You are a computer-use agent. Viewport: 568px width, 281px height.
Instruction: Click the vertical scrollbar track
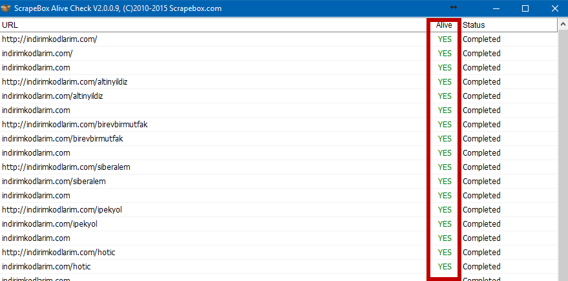[x=563, y=156]
